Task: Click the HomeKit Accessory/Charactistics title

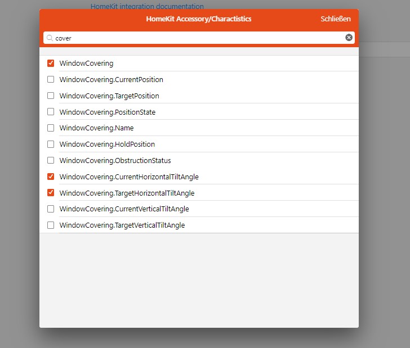Action: pyautogui.click(x=199, y=19)
